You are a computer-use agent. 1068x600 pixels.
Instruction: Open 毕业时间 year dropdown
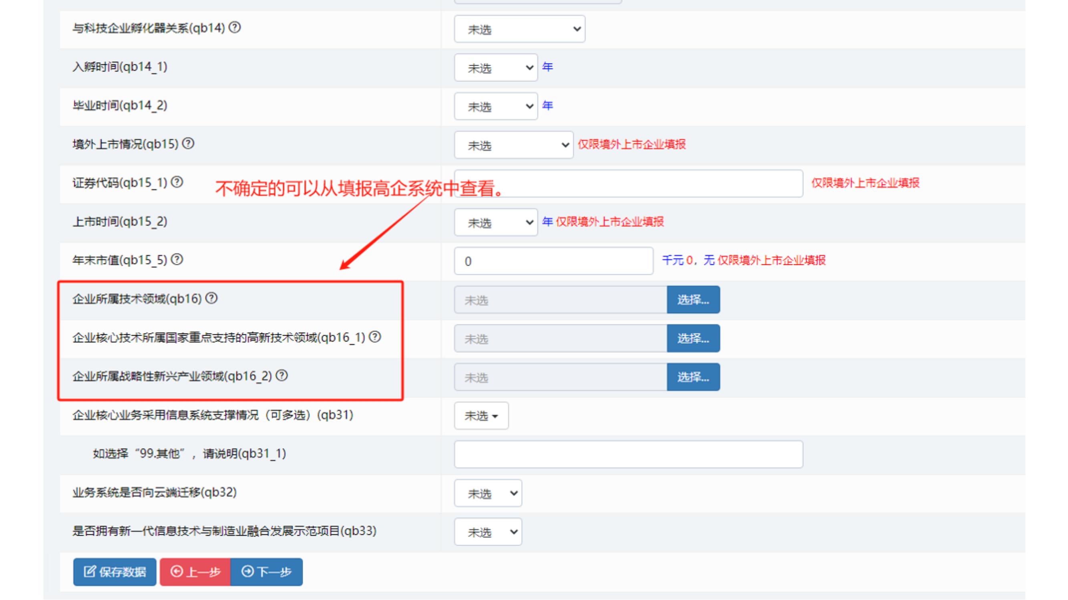(x=495, y=106)
